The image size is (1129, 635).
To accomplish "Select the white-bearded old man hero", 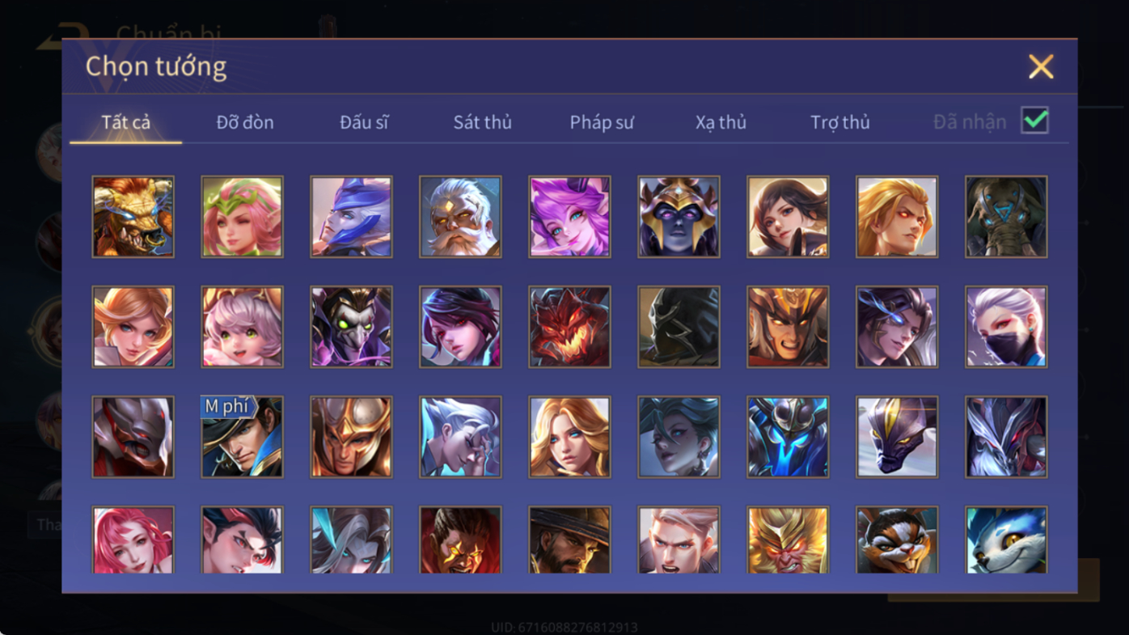I will click(x=460, y=217).
